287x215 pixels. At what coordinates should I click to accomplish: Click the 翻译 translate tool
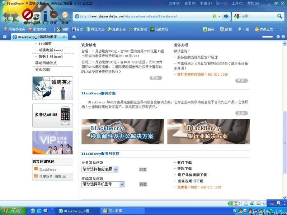pos(208,29)
